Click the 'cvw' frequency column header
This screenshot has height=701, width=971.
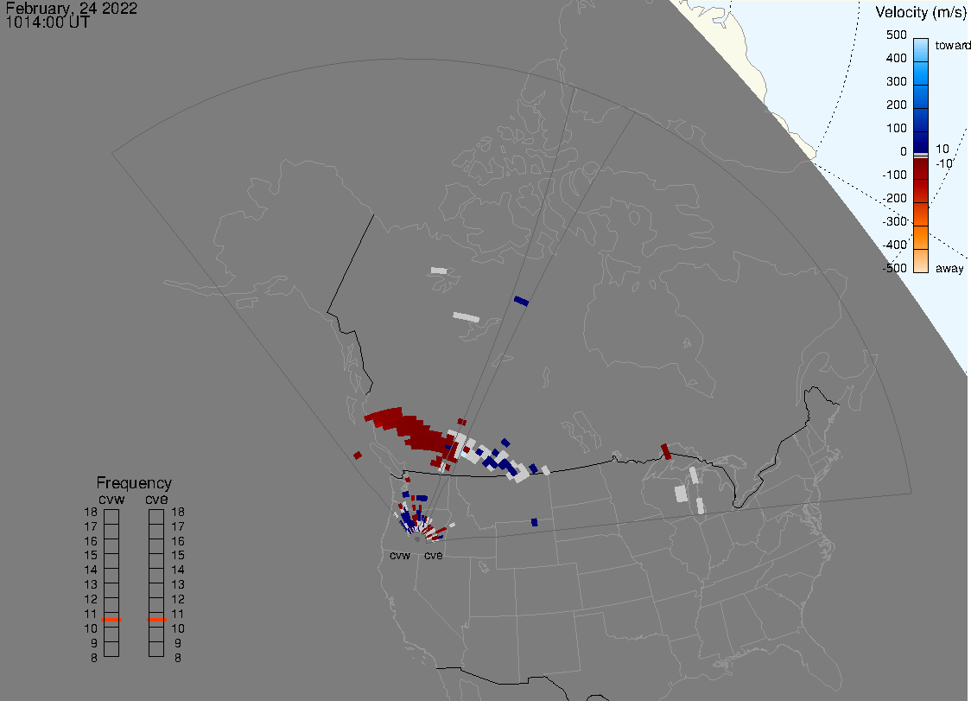(x=111, y=500)
